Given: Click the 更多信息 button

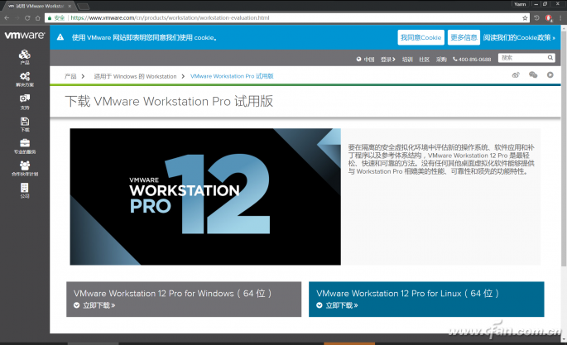Looking at the screenshot, I should point(464,37).
